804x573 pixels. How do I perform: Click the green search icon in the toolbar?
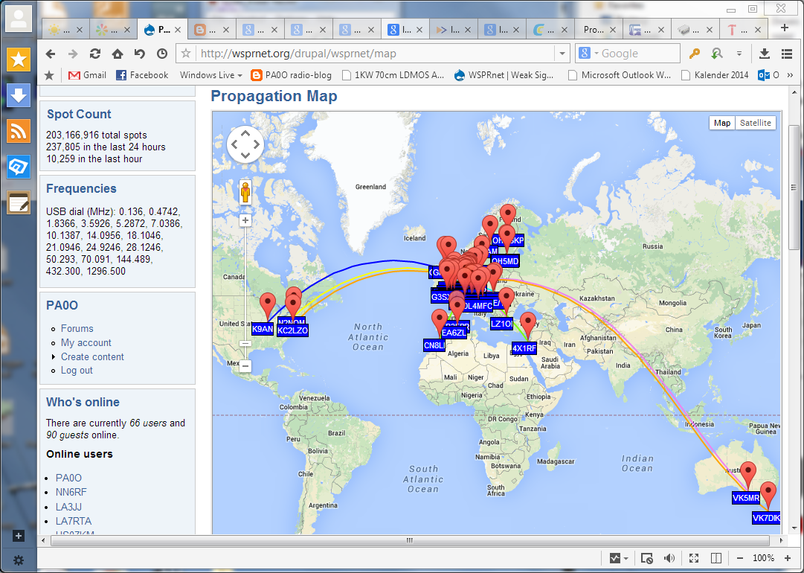point(717,54)
